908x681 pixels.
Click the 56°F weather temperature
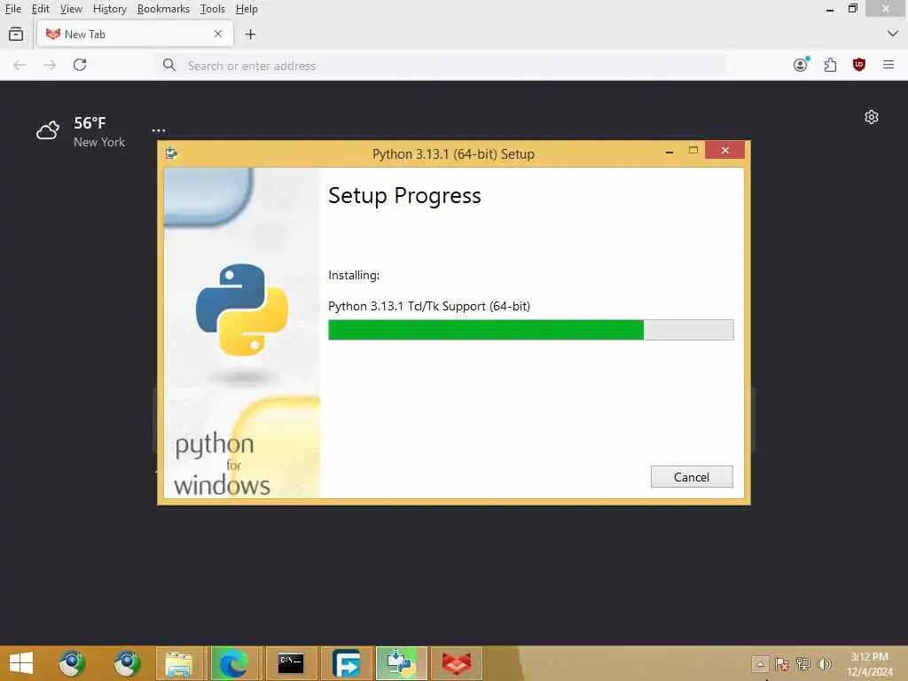pyautogui.click(x=90, y=122)
